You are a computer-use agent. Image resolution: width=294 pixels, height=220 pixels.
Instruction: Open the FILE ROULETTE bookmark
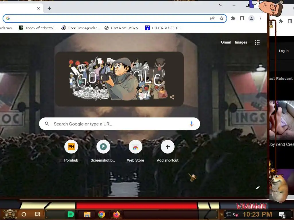tap(163, 28)
